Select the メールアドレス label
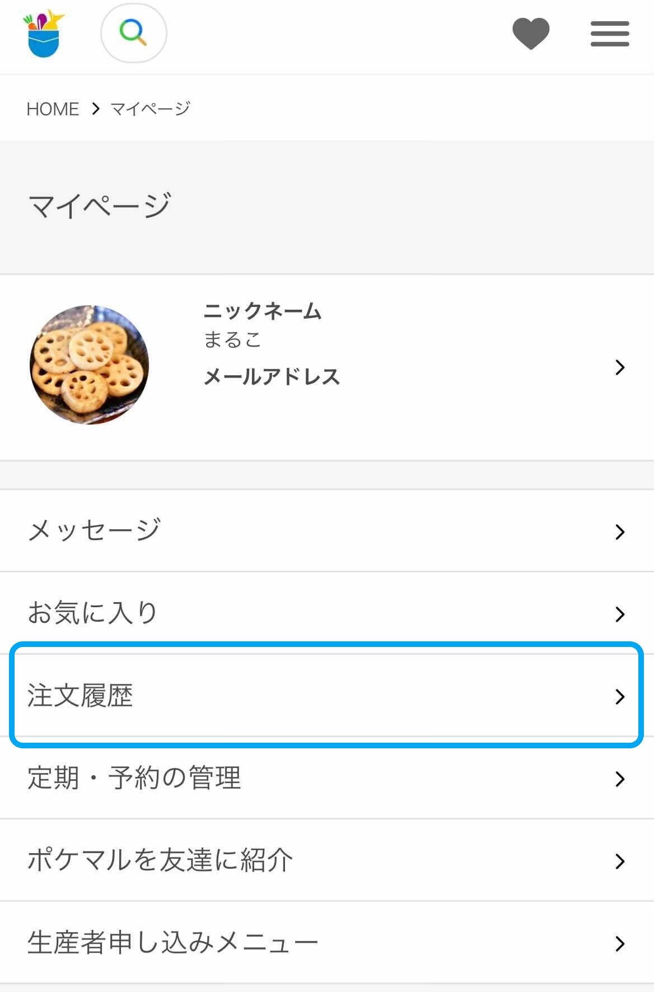Viewport: 654px width, 992px height. pos(272,376)
